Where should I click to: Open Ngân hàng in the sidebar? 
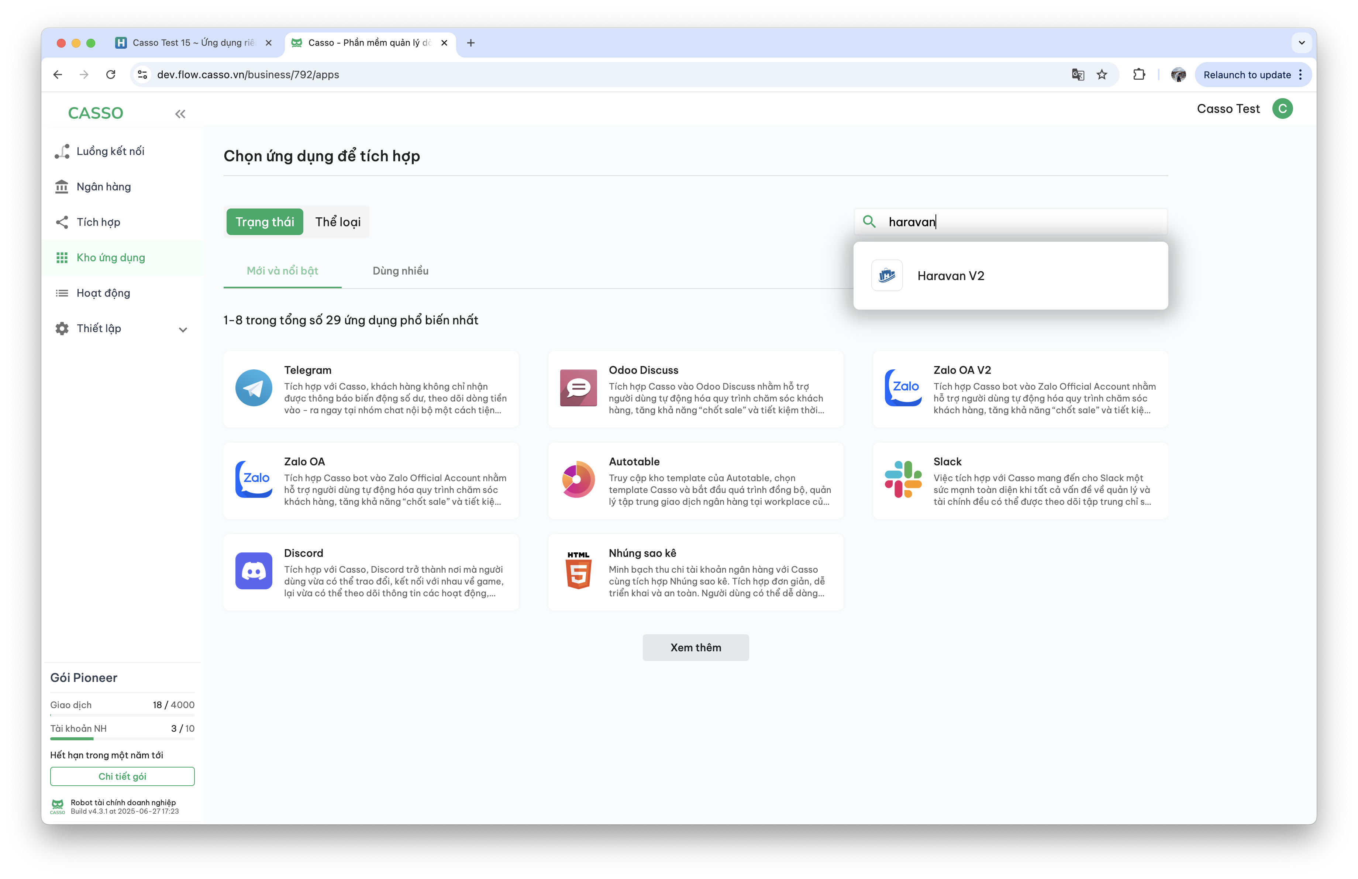(x=104, y=186)
